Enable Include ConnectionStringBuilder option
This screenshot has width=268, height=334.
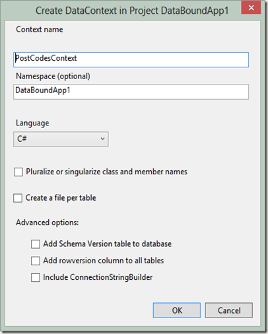(36, 277)
